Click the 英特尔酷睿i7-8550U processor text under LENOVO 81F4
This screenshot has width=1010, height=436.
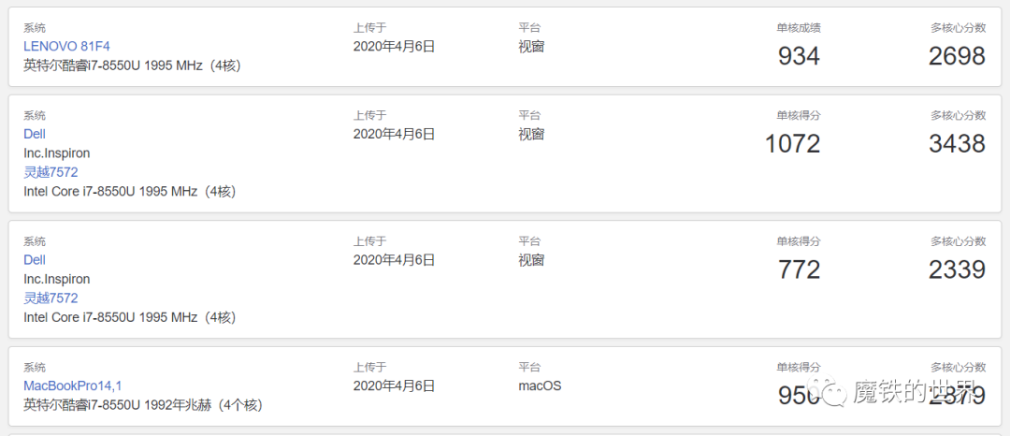click(132, 65)
